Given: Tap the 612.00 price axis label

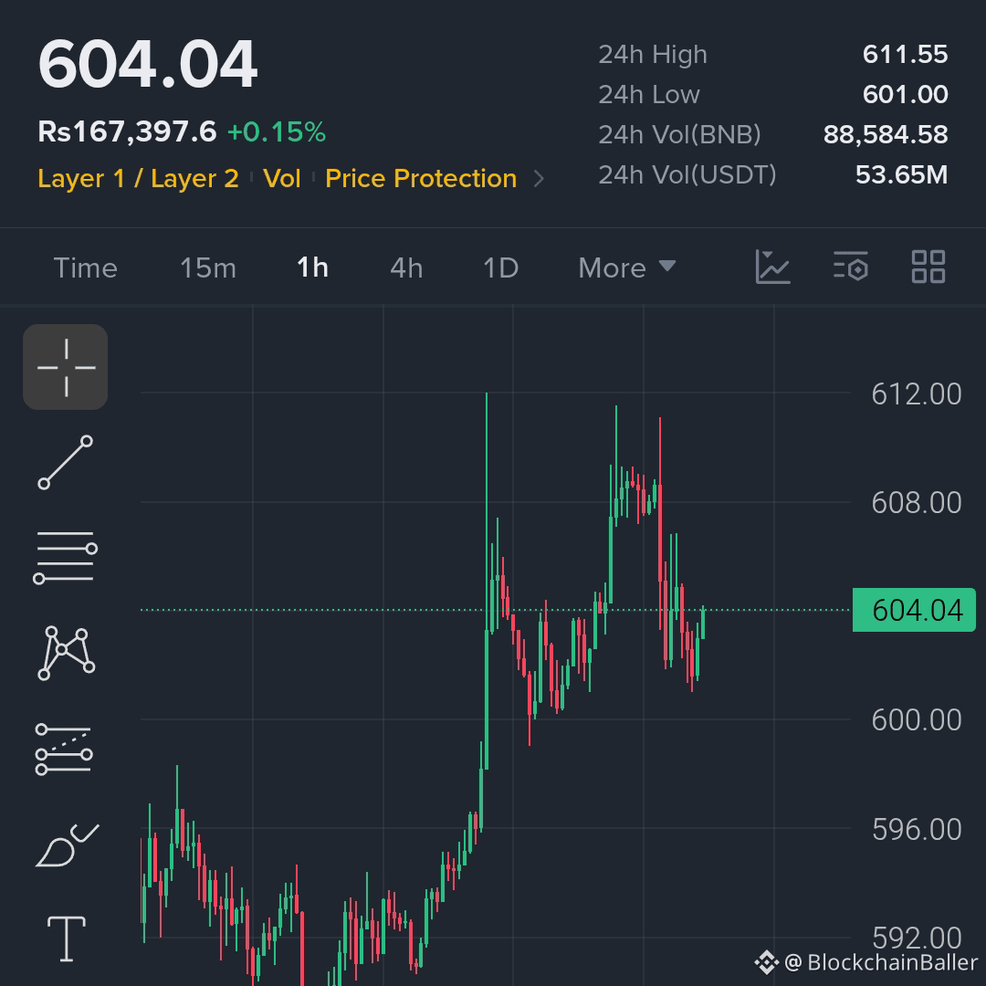Looking at the screenshot, I should coord(917,394).
